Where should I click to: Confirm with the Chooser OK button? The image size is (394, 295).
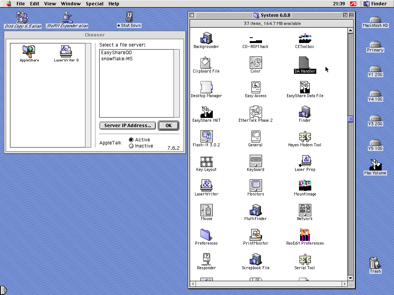click(169, 126)
